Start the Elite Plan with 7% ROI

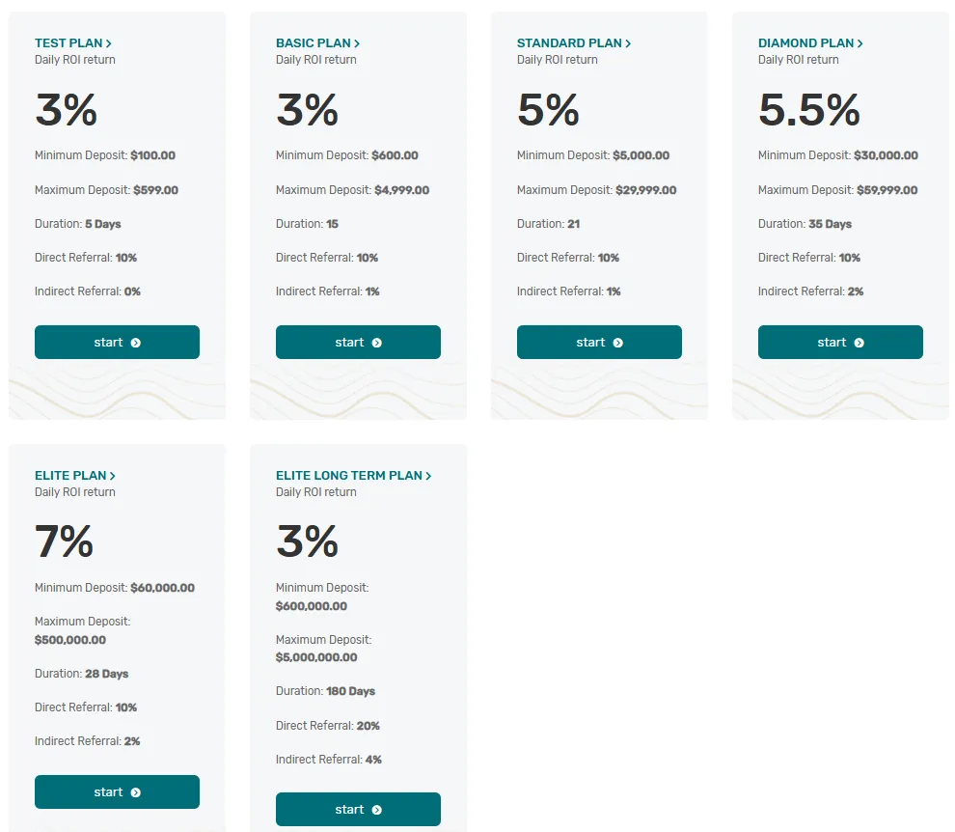coord(117,792)
